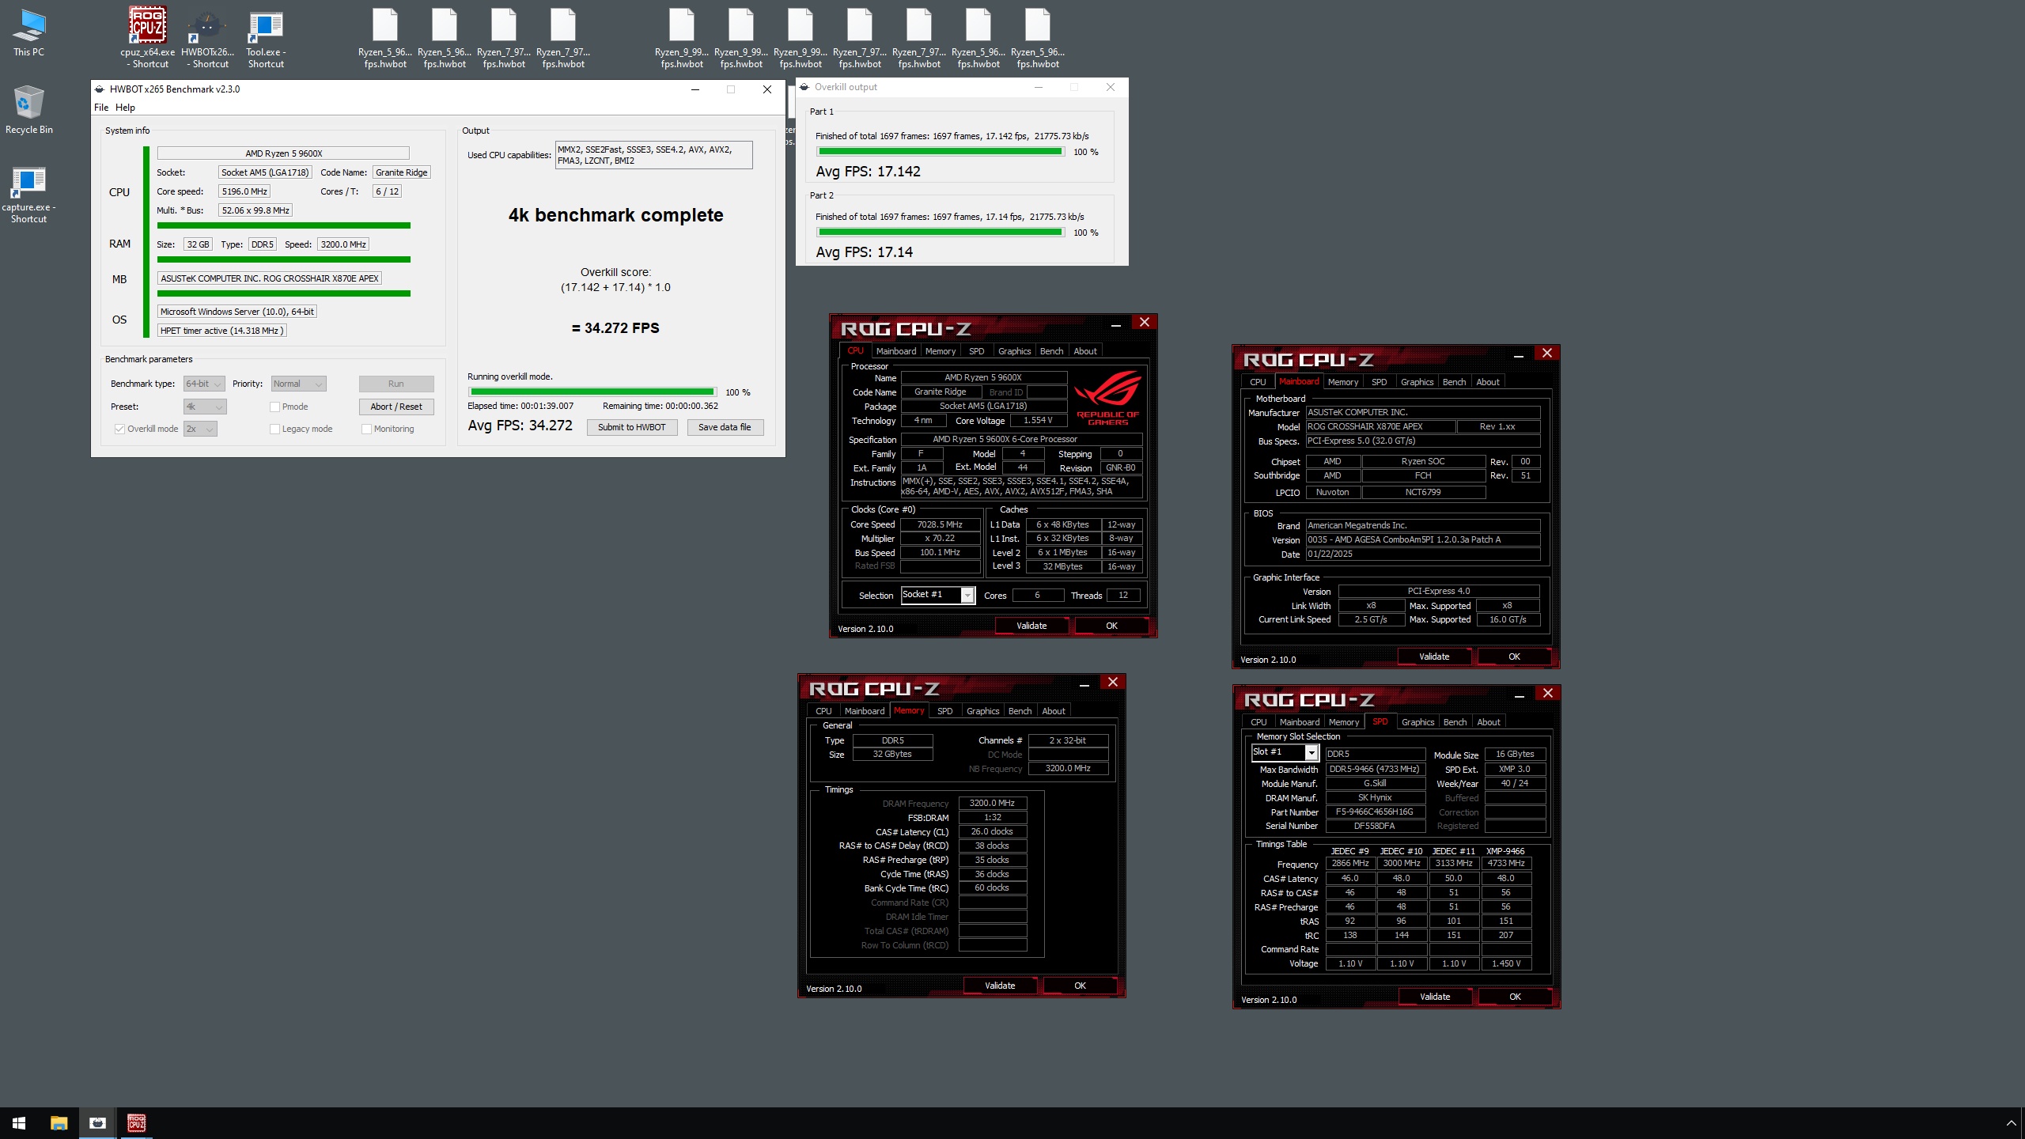Open File Explorer from the taskbar
Screen dimensions: 2025x1139
(59, 1123)
